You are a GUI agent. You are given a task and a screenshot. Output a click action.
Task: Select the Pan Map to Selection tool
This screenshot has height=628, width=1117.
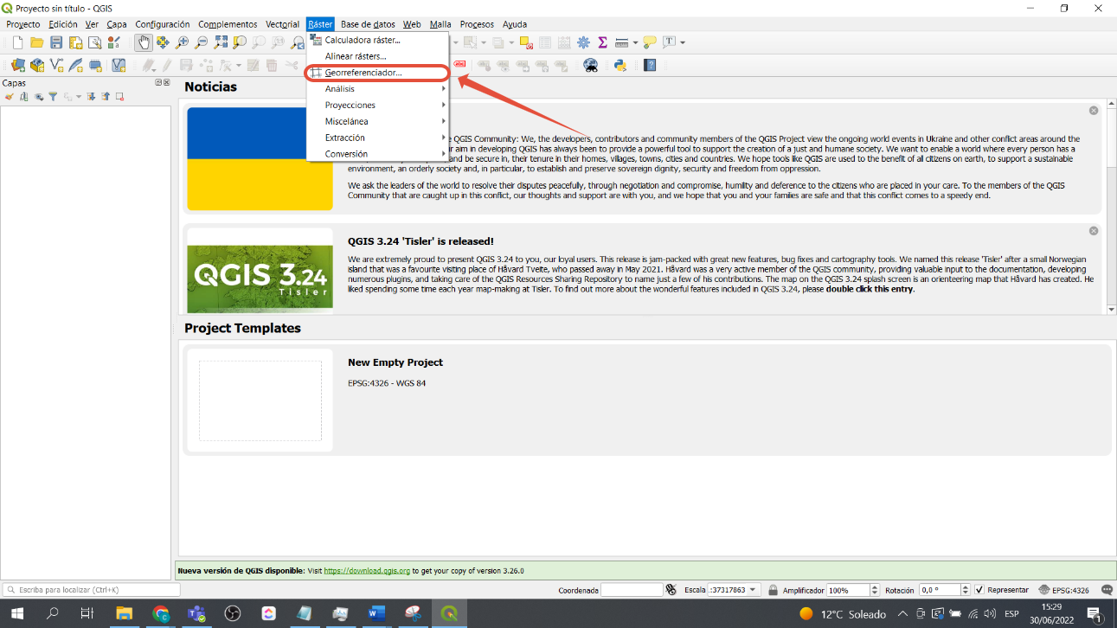coord(163,42)
